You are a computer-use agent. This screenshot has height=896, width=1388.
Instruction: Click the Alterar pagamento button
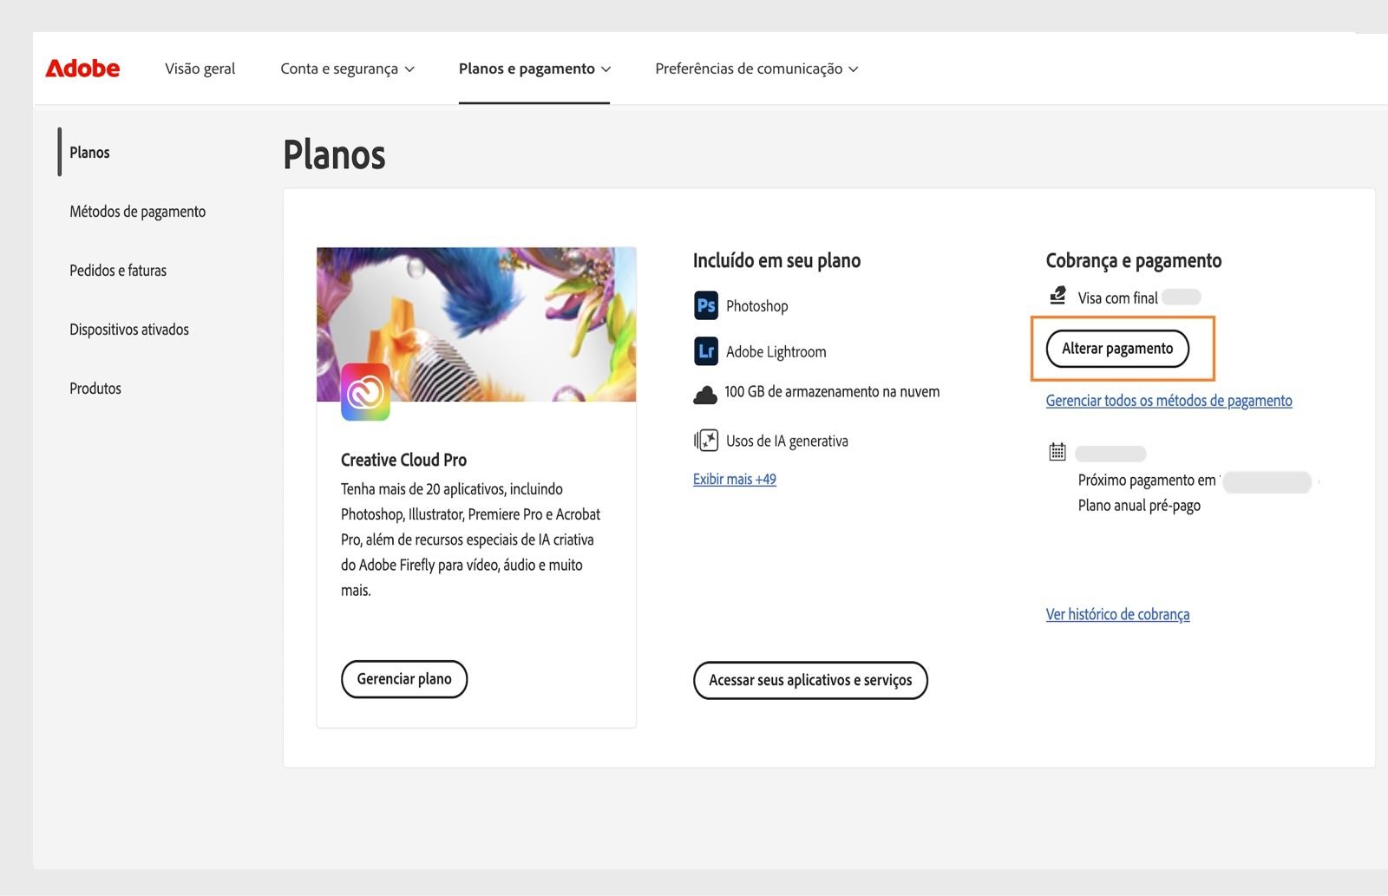(1117, 349)
